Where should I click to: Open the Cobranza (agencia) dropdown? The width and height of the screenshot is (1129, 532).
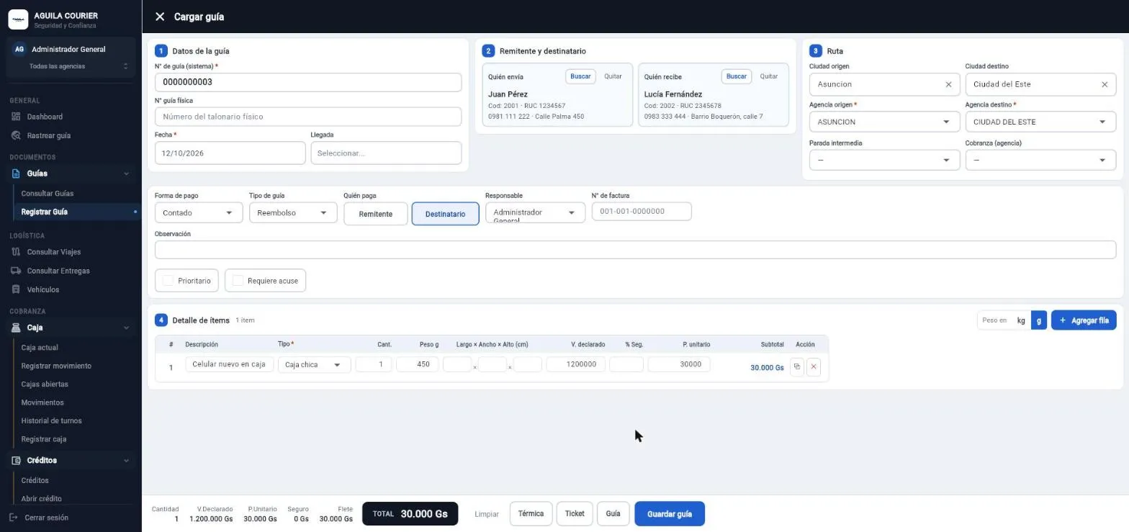(1040, 160)
